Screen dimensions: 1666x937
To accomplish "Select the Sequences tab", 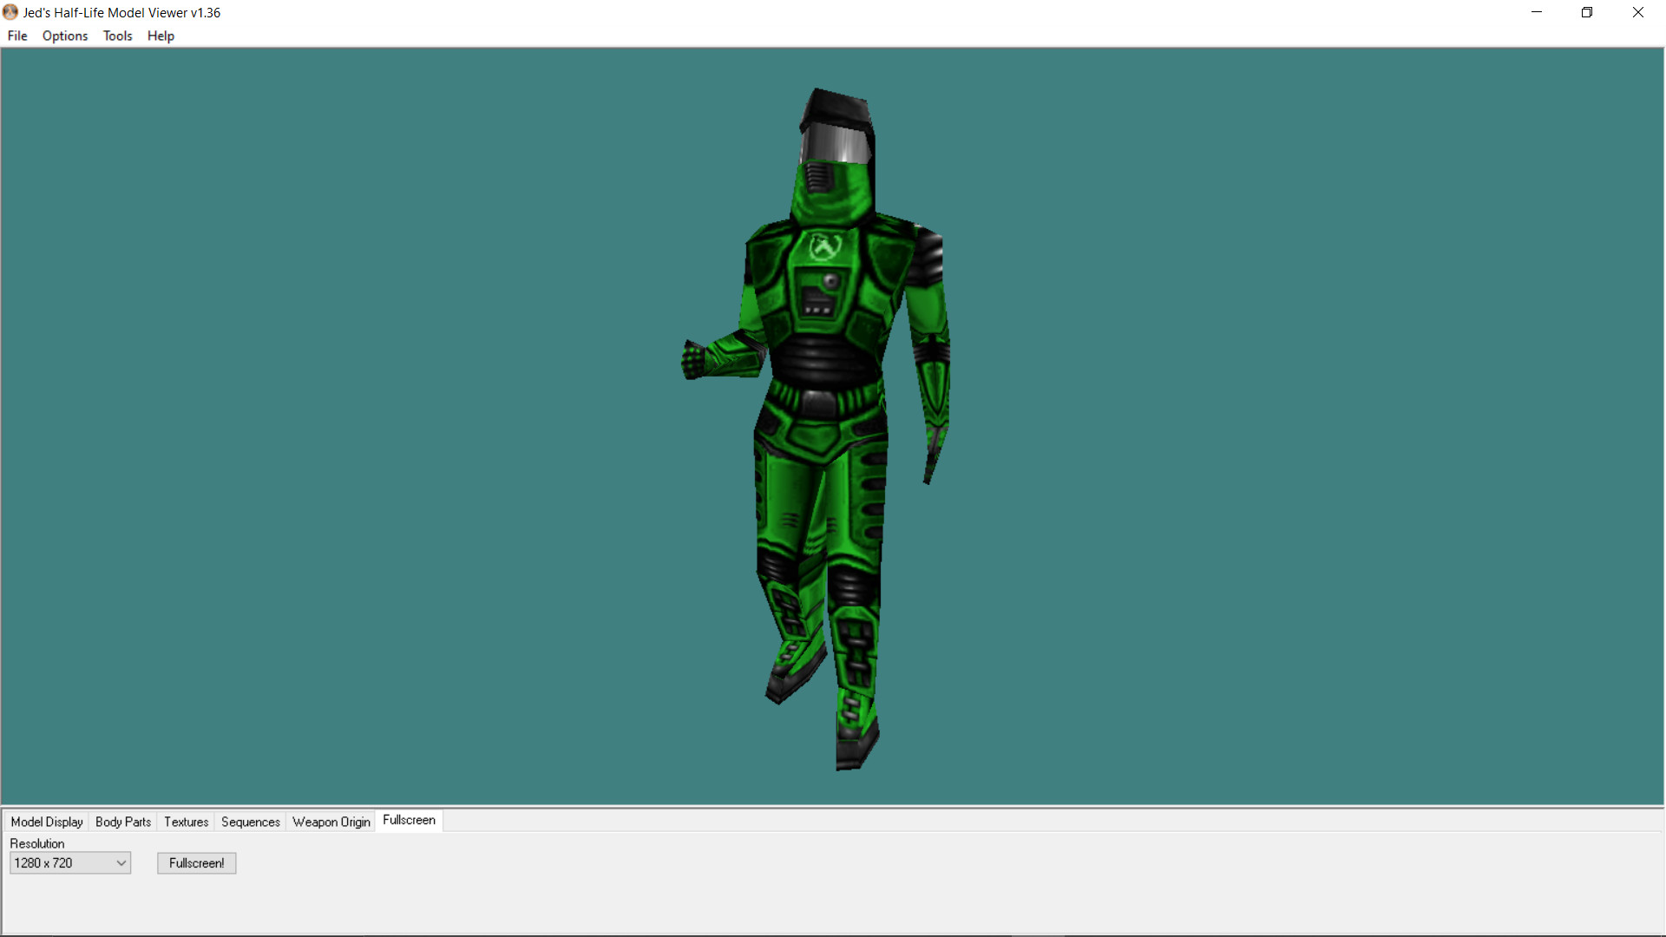I will (x=250, y=822).
